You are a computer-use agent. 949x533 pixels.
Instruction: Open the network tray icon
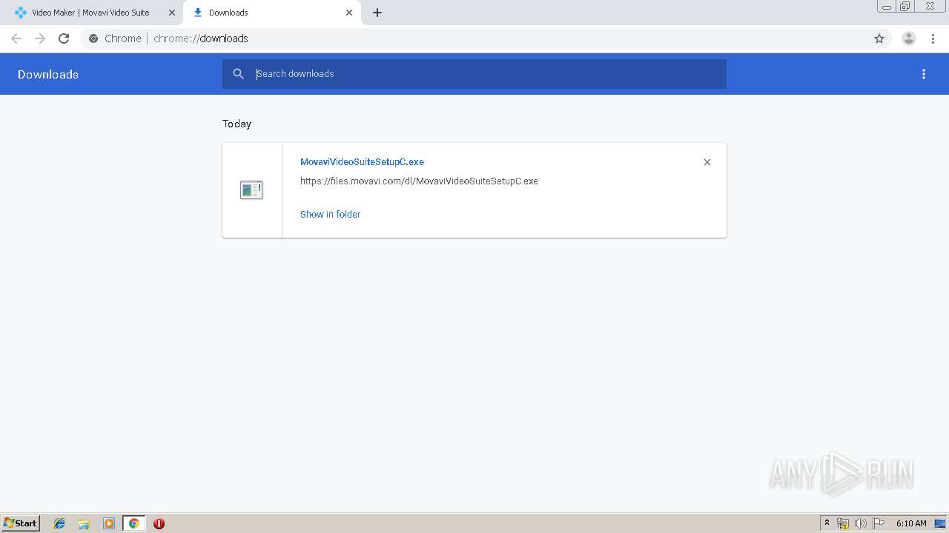click(843, 523)
